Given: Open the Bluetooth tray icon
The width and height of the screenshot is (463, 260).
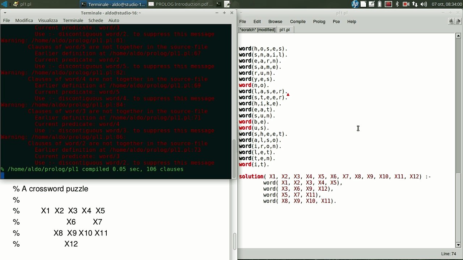Looking at the screenshot, I should [397, 4].
